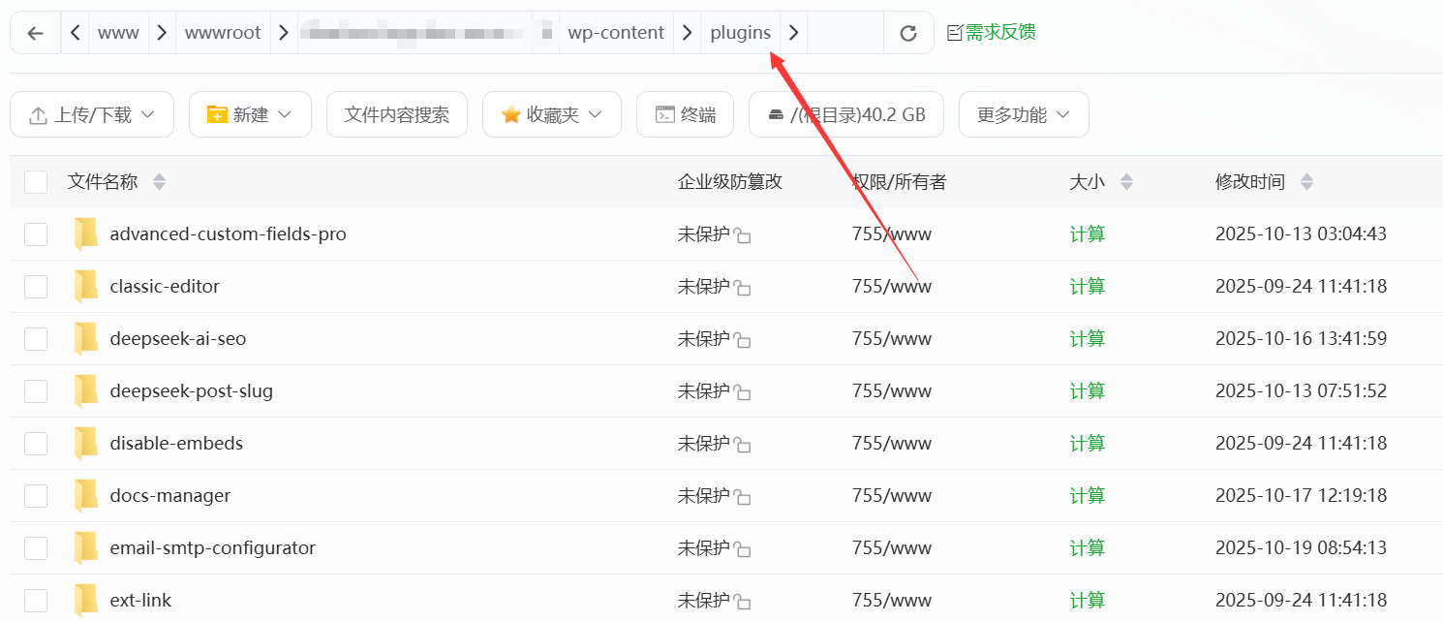Expand chevron after wwwroot breadcrumb
Viewport: 1443px width, 622px height.
(x=284, y=33)
